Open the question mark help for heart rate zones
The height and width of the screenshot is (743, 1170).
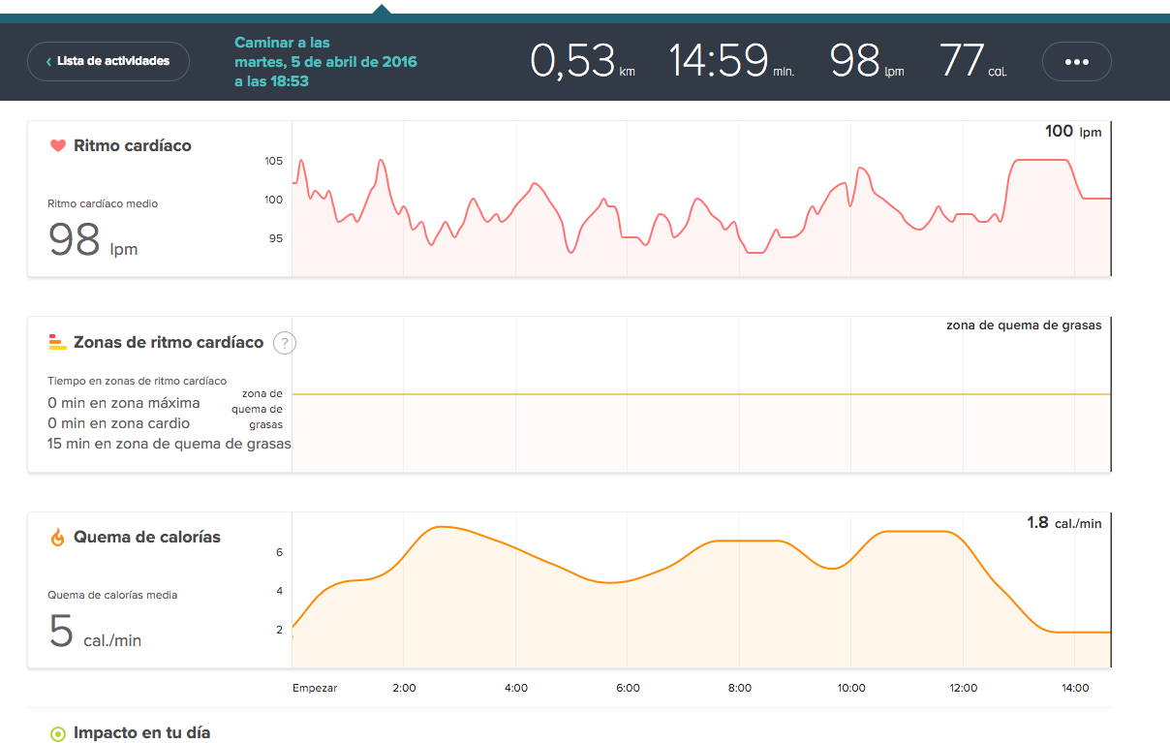pos(284,343)
